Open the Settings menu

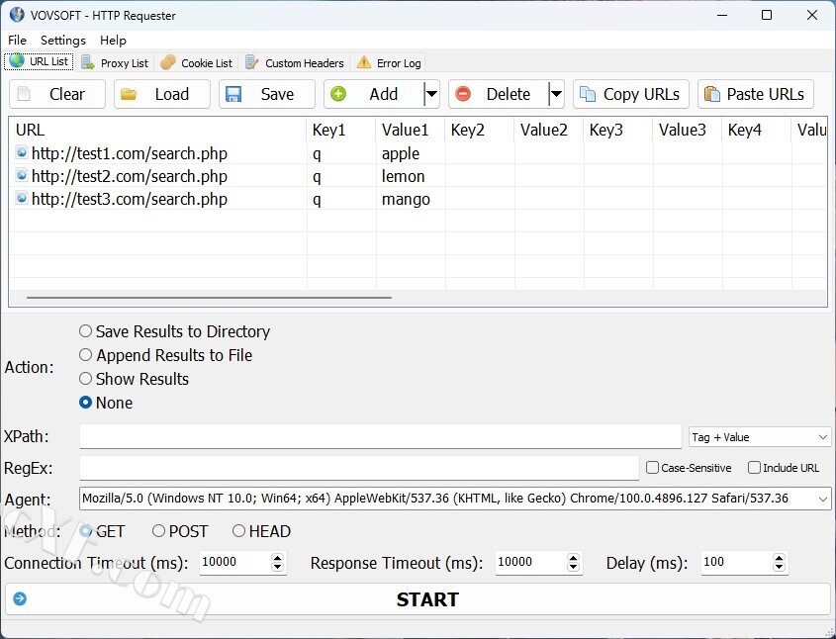(63, 40)
